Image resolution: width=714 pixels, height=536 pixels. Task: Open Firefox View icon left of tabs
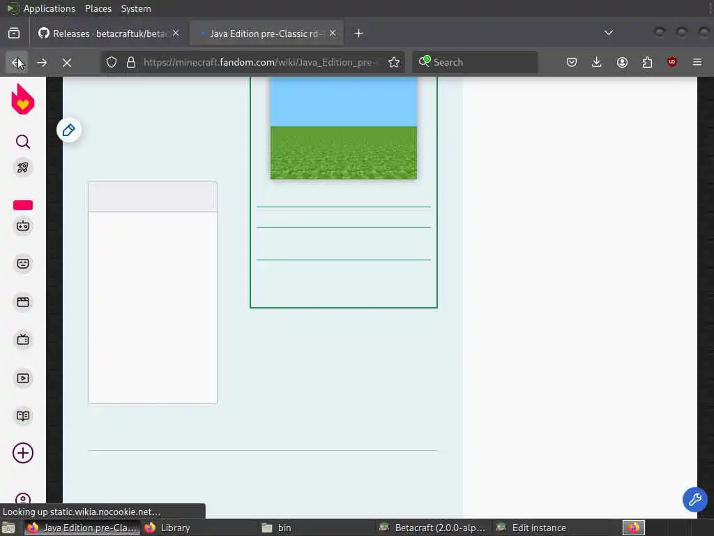point(14,33)
